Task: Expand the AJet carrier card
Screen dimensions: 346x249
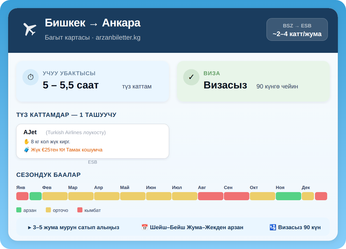Action: point(93,141)
